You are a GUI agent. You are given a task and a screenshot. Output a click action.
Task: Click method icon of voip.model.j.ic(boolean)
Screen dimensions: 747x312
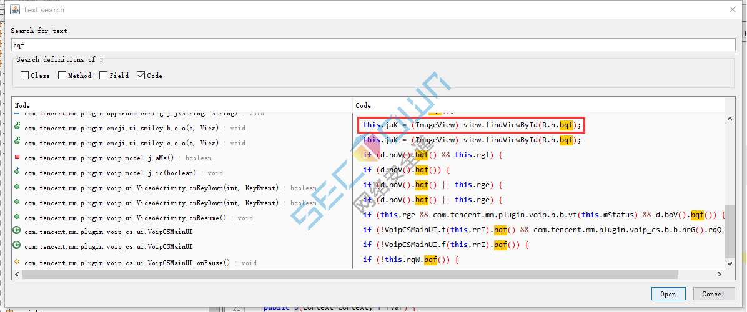(17, 172)
